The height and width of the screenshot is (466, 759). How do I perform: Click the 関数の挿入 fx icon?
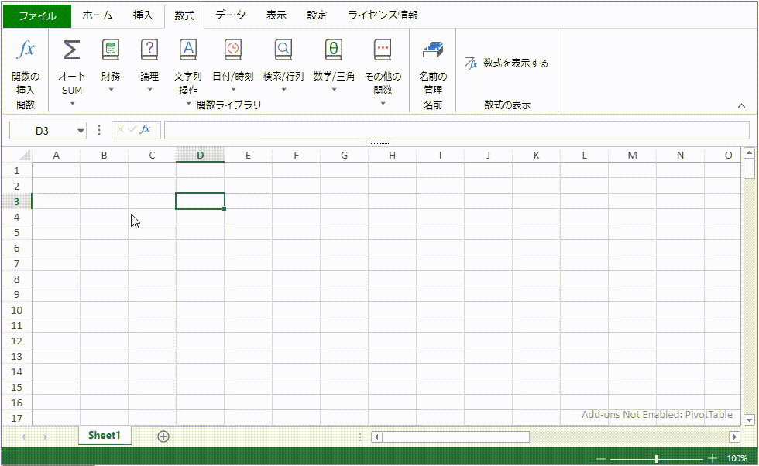pos(26,50)
